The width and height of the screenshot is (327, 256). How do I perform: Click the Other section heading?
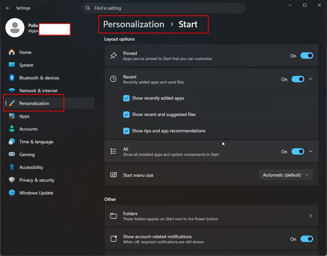coord(110,199)
